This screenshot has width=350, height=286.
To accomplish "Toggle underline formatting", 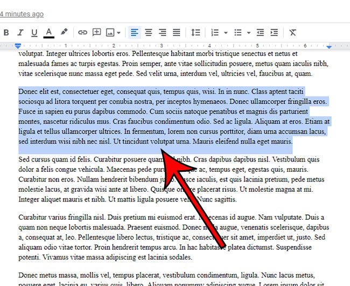I will (34, 33).
